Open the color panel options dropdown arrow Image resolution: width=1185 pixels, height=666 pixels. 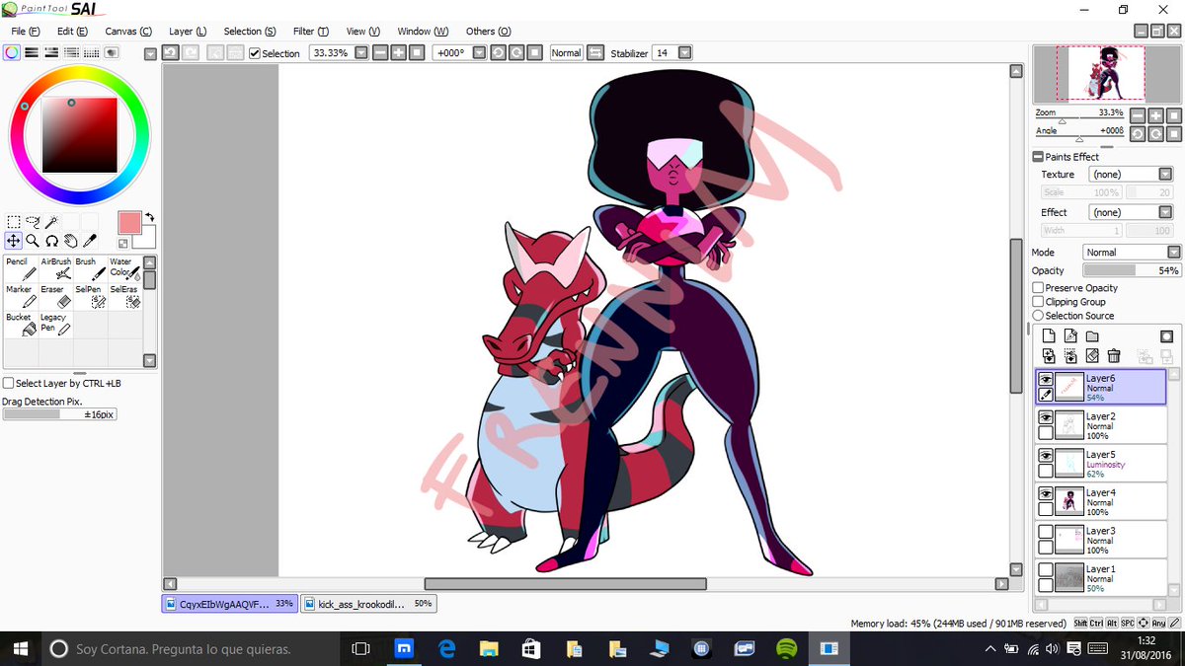(x=150, y=53)
